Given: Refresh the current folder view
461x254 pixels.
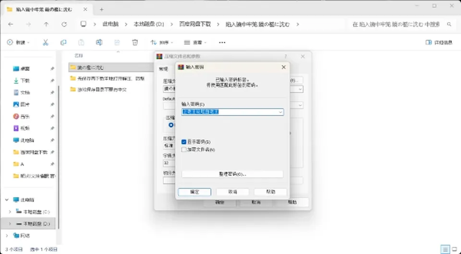Looking at the screenshot, I should pos(64,24).
